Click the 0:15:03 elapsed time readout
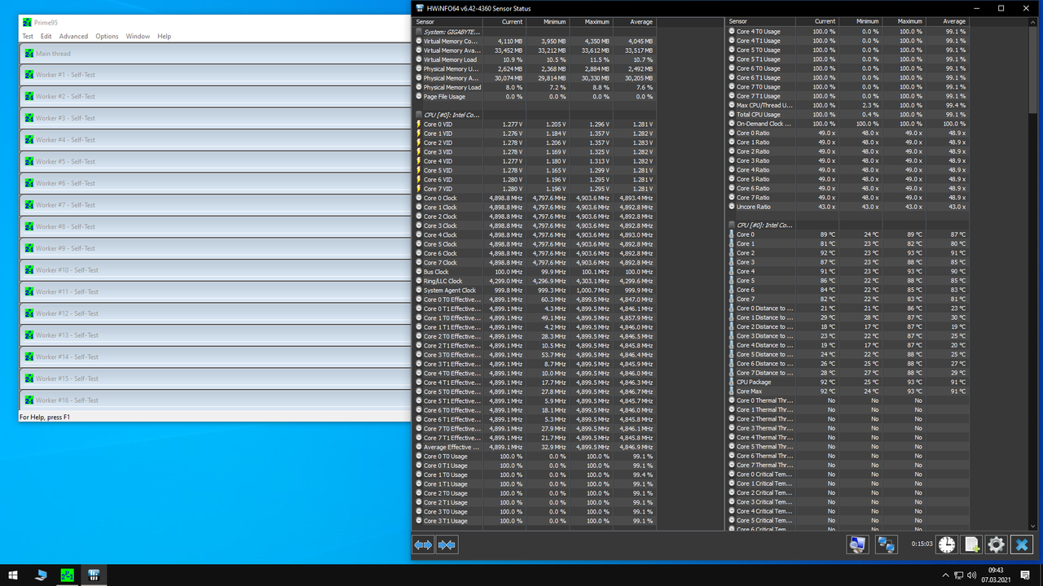This screenshot has height=586, width=1043. click(922, 544)
